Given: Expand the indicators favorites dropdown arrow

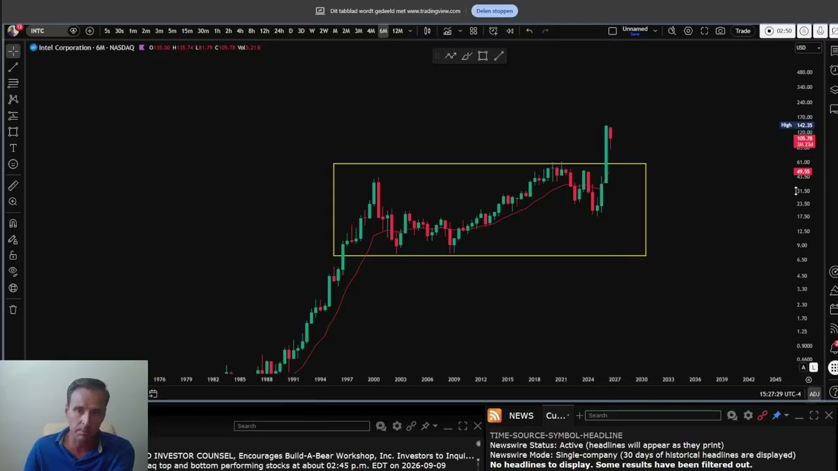Looking at the screenshot, I should click(460, 31).
